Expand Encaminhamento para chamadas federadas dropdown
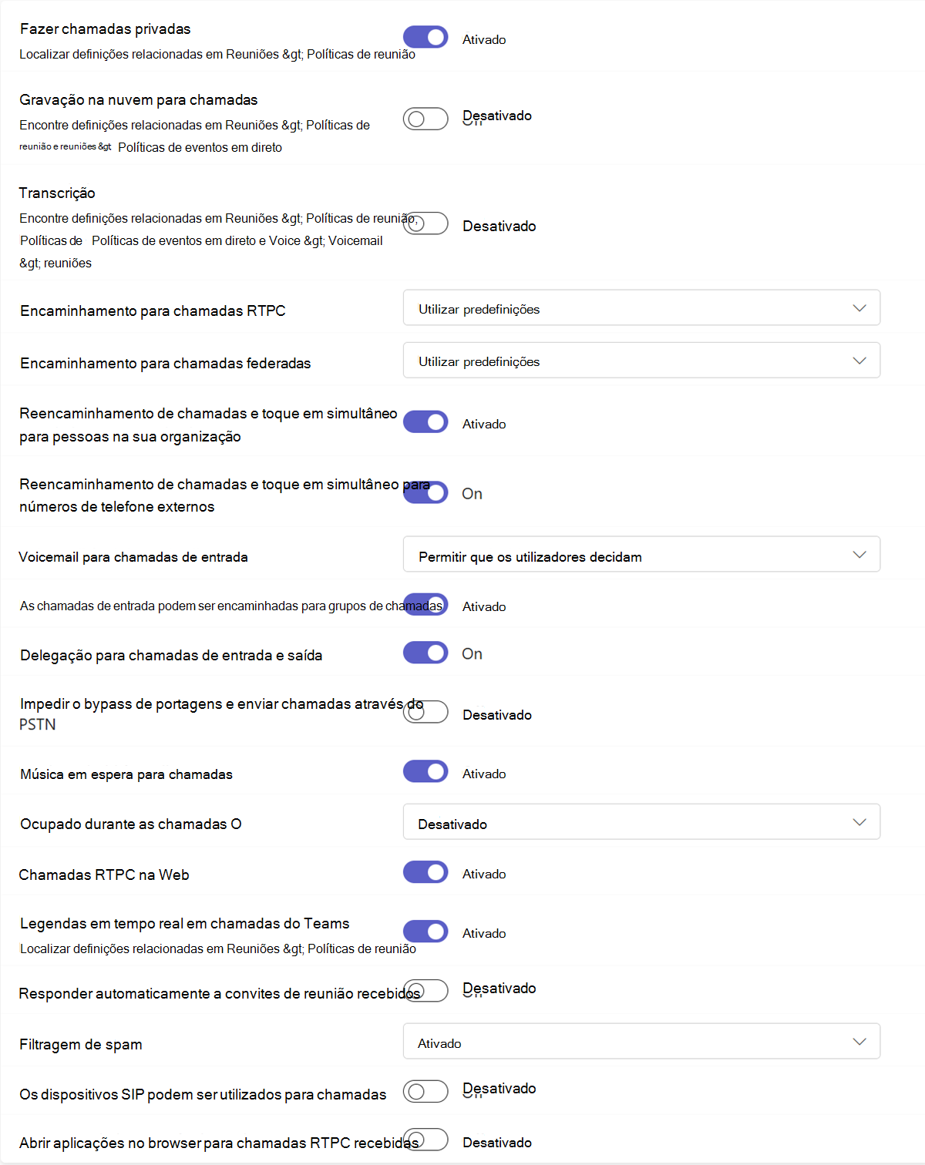 click(x=641, y=361)
